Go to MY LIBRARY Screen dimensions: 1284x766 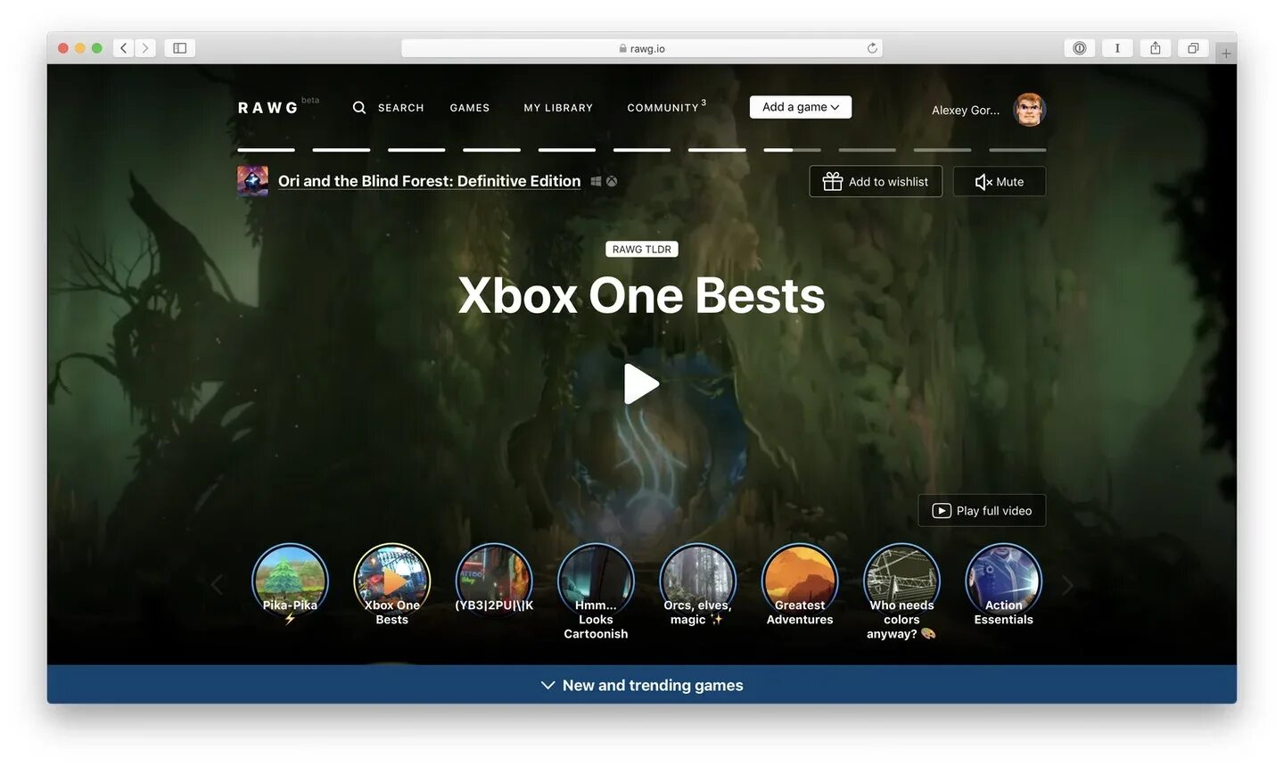click(558, 108)
